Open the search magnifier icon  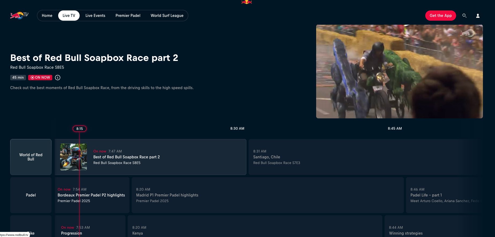click(x=464, y=16)
